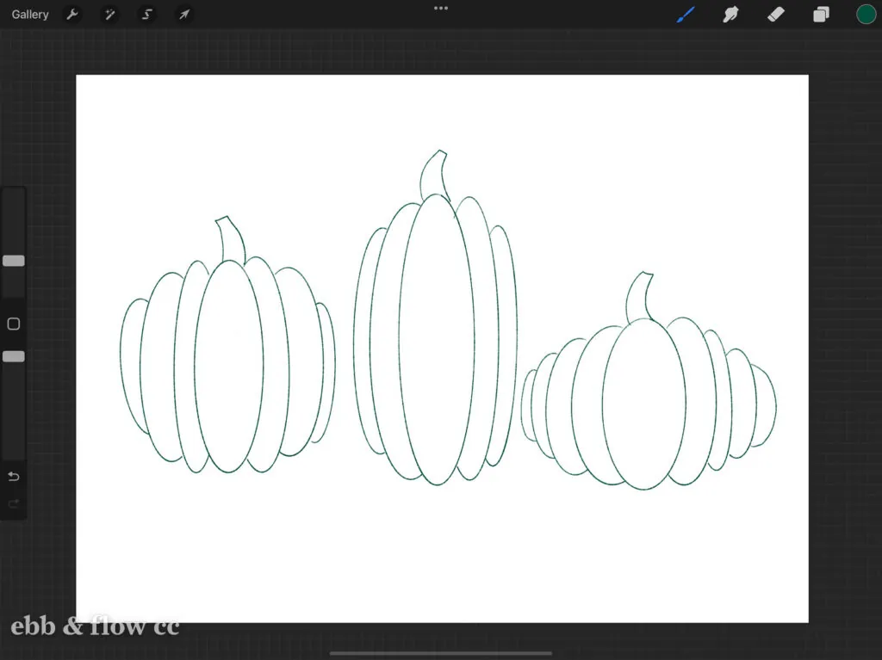Click inside the tall middle pumpkin's center segment
Image resolution: width=882 pixels, height=660 pixels.
(x=437, y=339)
